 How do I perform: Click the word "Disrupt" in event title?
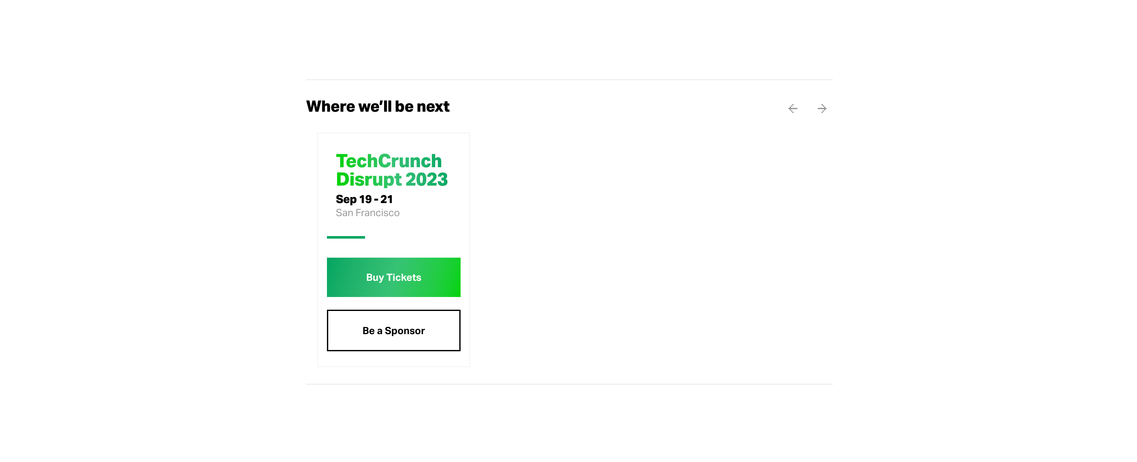[369, 180]
